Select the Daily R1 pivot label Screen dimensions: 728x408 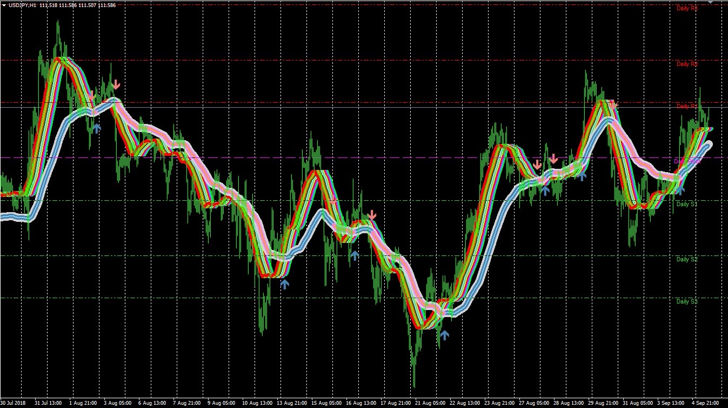687,106
